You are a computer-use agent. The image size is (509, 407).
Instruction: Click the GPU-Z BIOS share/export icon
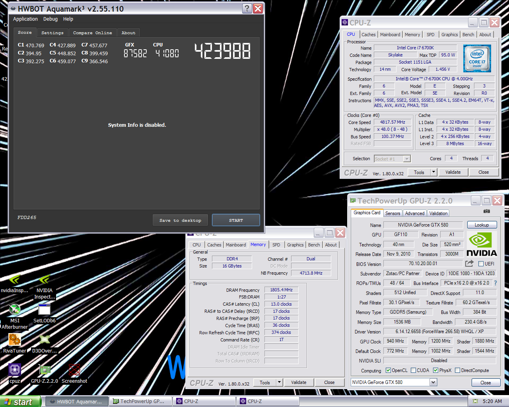pos(469,263)
